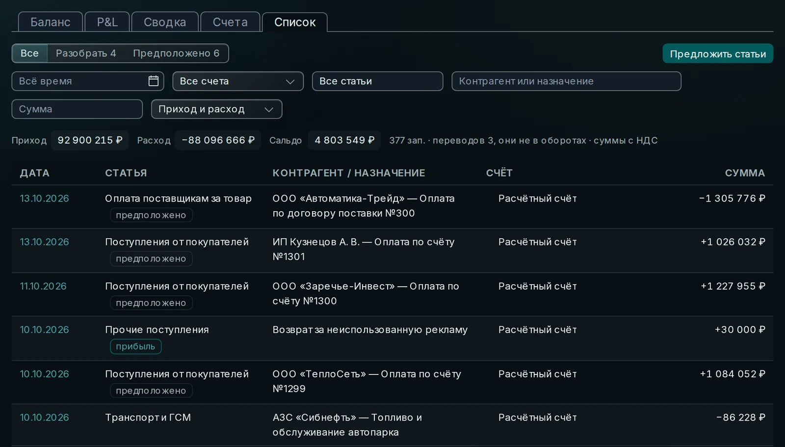Select the Предположено 6 filter
Image resolution: width=785 pixels, height=447 pixels.
point(176,53)
